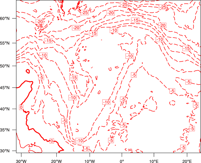The width and height of the screenshot is (201, 163).
Task: Select the -15 contour label near 53°N, 20°E
Action: pyautogui.click(x=186, y=48)
